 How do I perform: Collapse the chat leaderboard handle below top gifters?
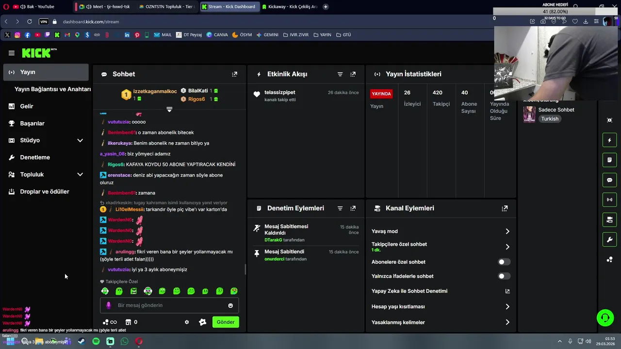pyautogui.click(x=169, y=110)
